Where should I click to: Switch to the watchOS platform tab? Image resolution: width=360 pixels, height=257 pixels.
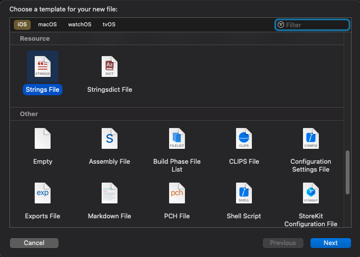(x=80, y=24)
